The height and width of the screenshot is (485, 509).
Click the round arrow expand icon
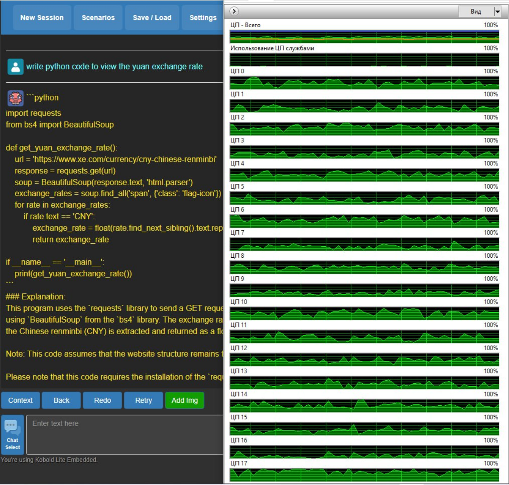234,11
